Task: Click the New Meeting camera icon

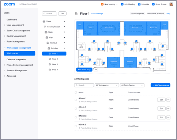Action: [x=102, y=4]
